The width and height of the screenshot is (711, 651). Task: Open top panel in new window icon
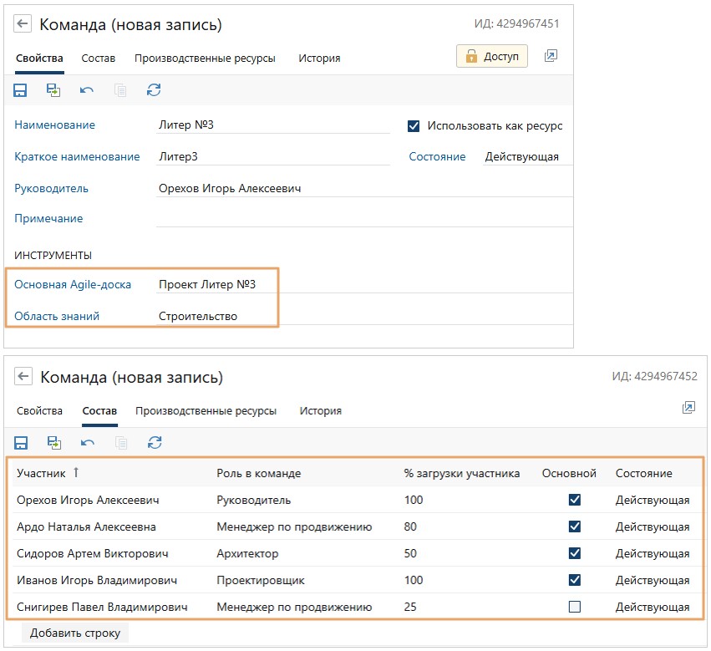click(551, 56)
